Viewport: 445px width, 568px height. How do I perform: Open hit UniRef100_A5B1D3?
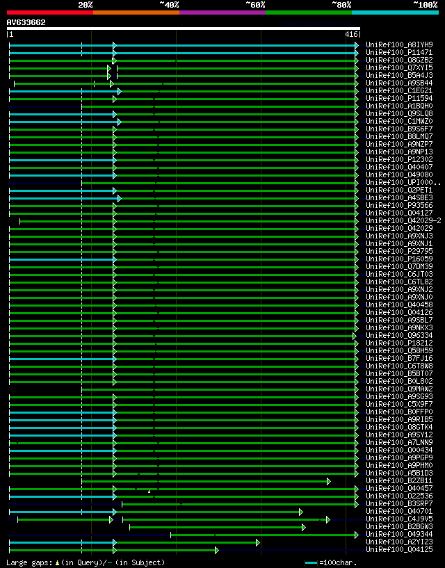click(399, 473)
